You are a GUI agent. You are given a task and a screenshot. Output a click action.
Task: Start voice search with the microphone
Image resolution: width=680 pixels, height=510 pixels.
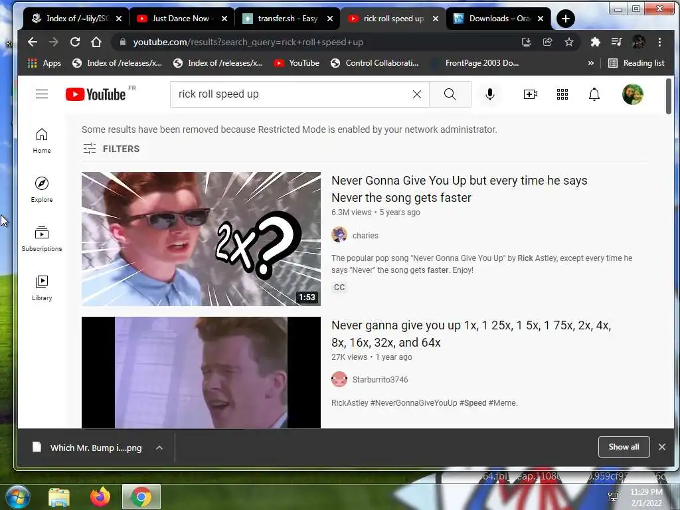point(489,94)
